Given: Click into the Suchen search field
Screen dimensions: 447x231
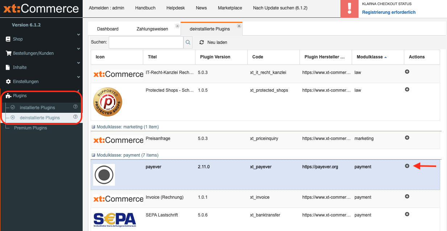Looking at the screenshot, I should pos(146,42).
